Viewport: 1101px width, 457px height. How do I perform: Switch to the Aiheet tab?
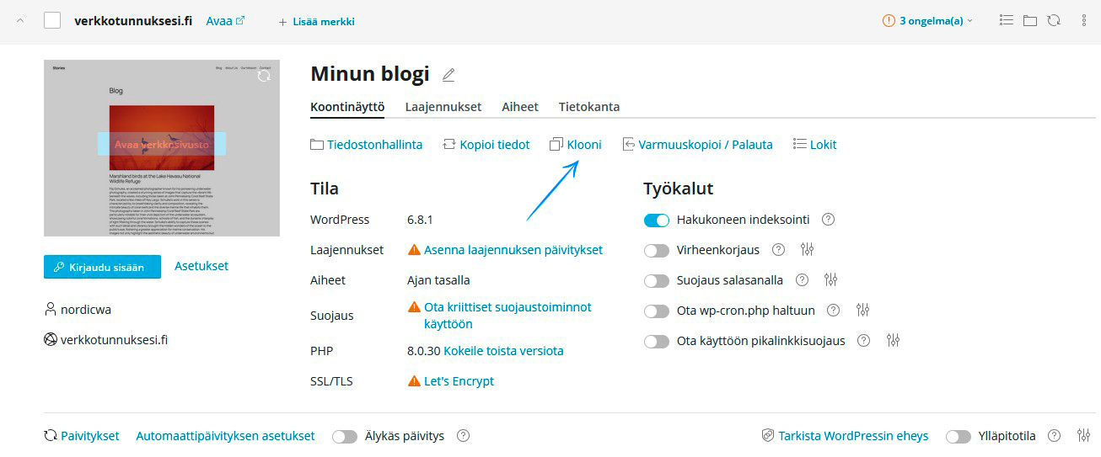click(x=520, y=107)
